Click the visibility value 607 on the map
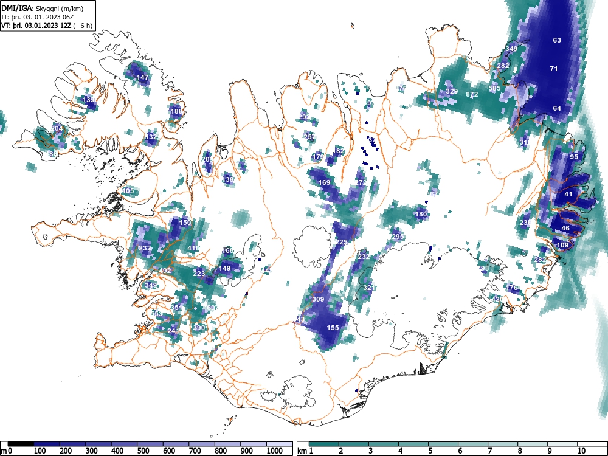This screenshot has height=456, width=608. [x=213, y=308]
